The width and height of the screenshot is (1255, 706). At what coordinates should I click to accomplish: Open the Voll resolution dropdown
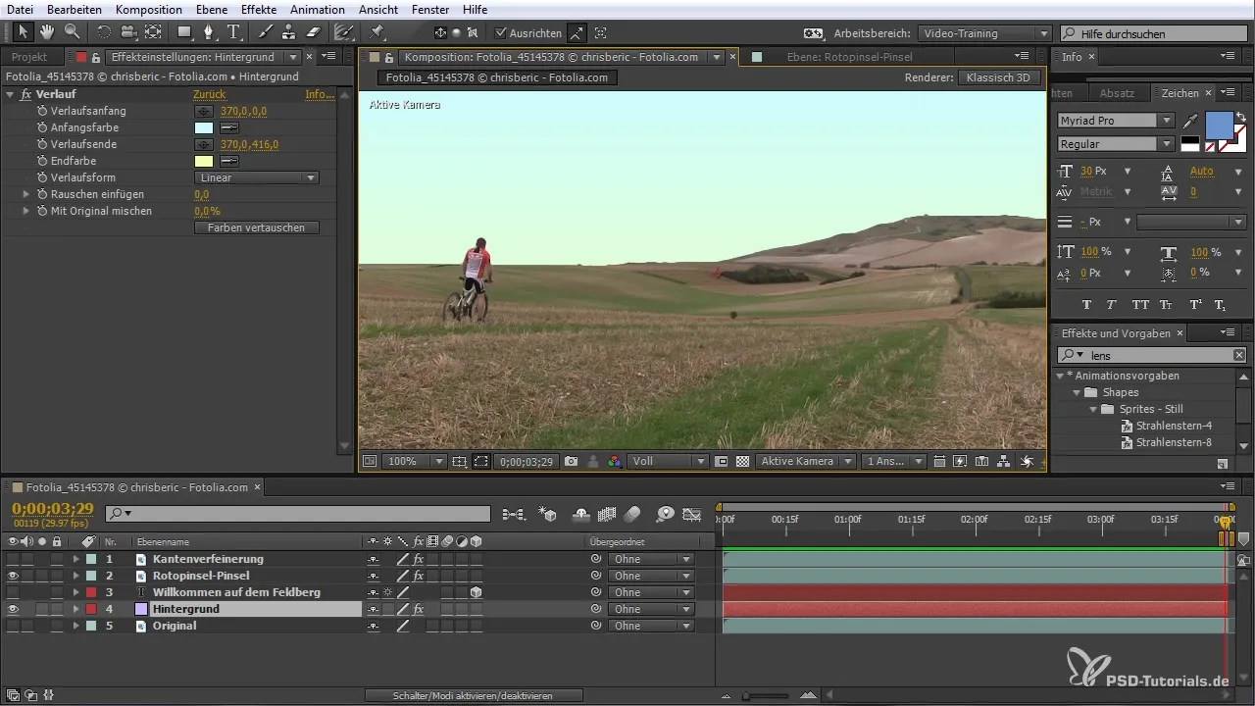click(x=669, y=461)
